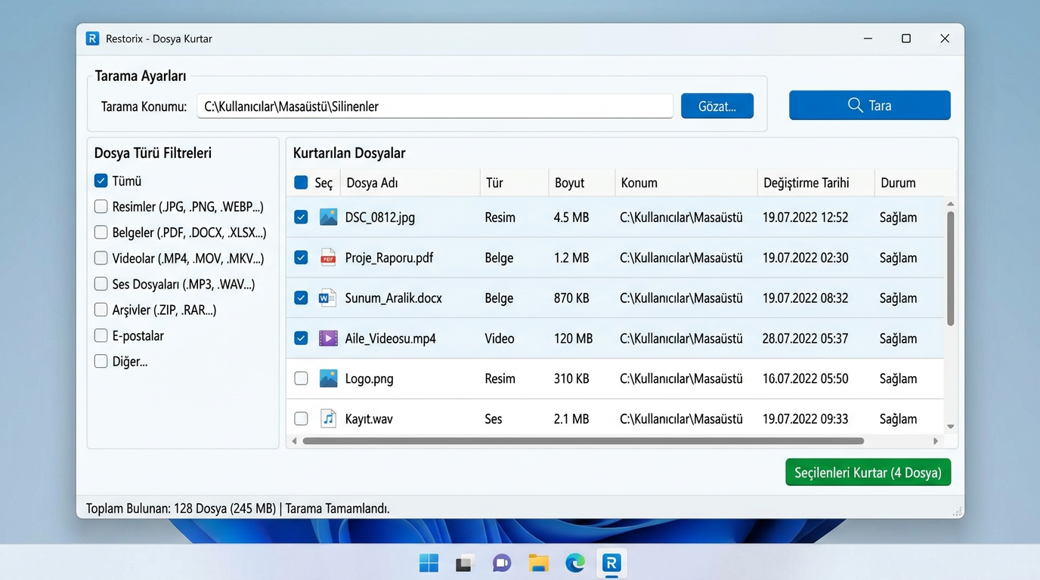Uncheck the Tümü filter checkbox
The width and height of the screenshot is (1040, 580).
click(101, 181)
